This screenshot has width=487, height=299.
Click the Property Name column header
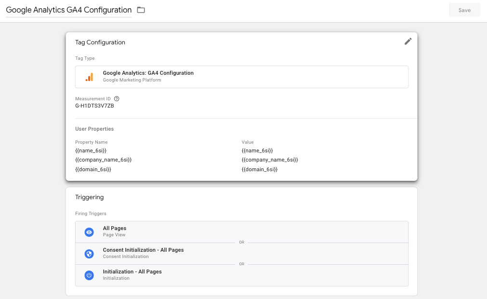(92, 142)
